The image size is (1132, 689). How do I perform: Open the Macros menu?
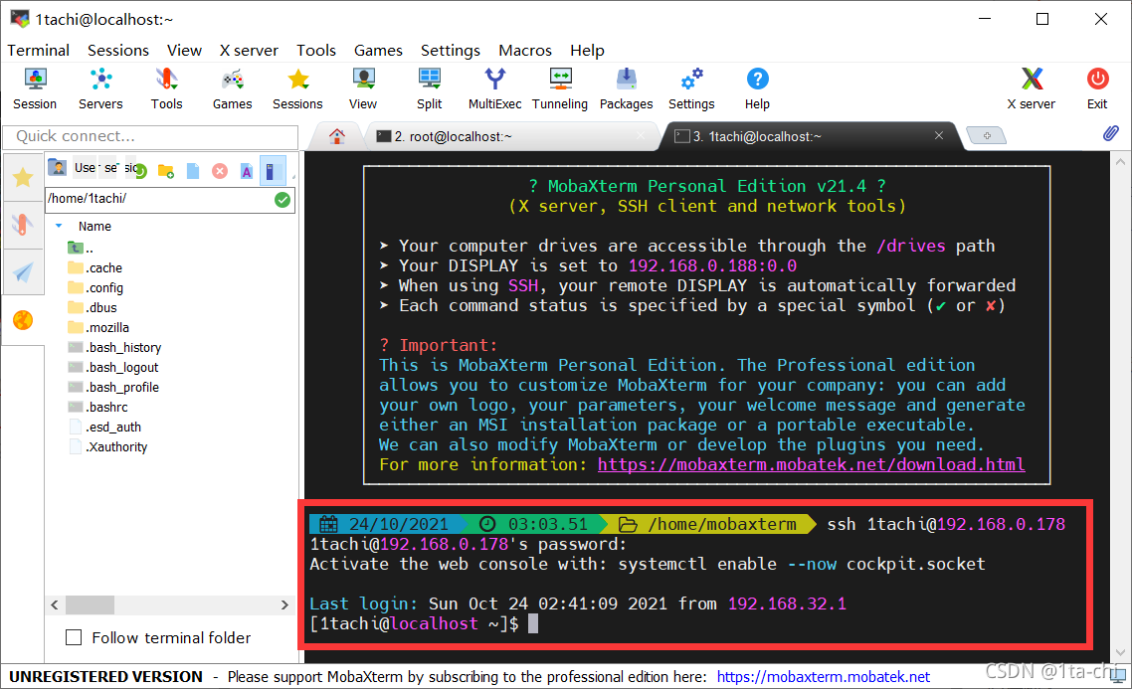click(x=525, y=51)
